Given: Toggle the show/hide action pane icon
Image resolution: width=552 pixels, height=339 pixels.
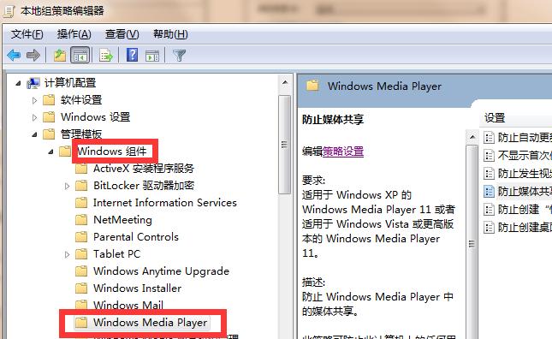Looking at the screenshot, I should [152, 56].
